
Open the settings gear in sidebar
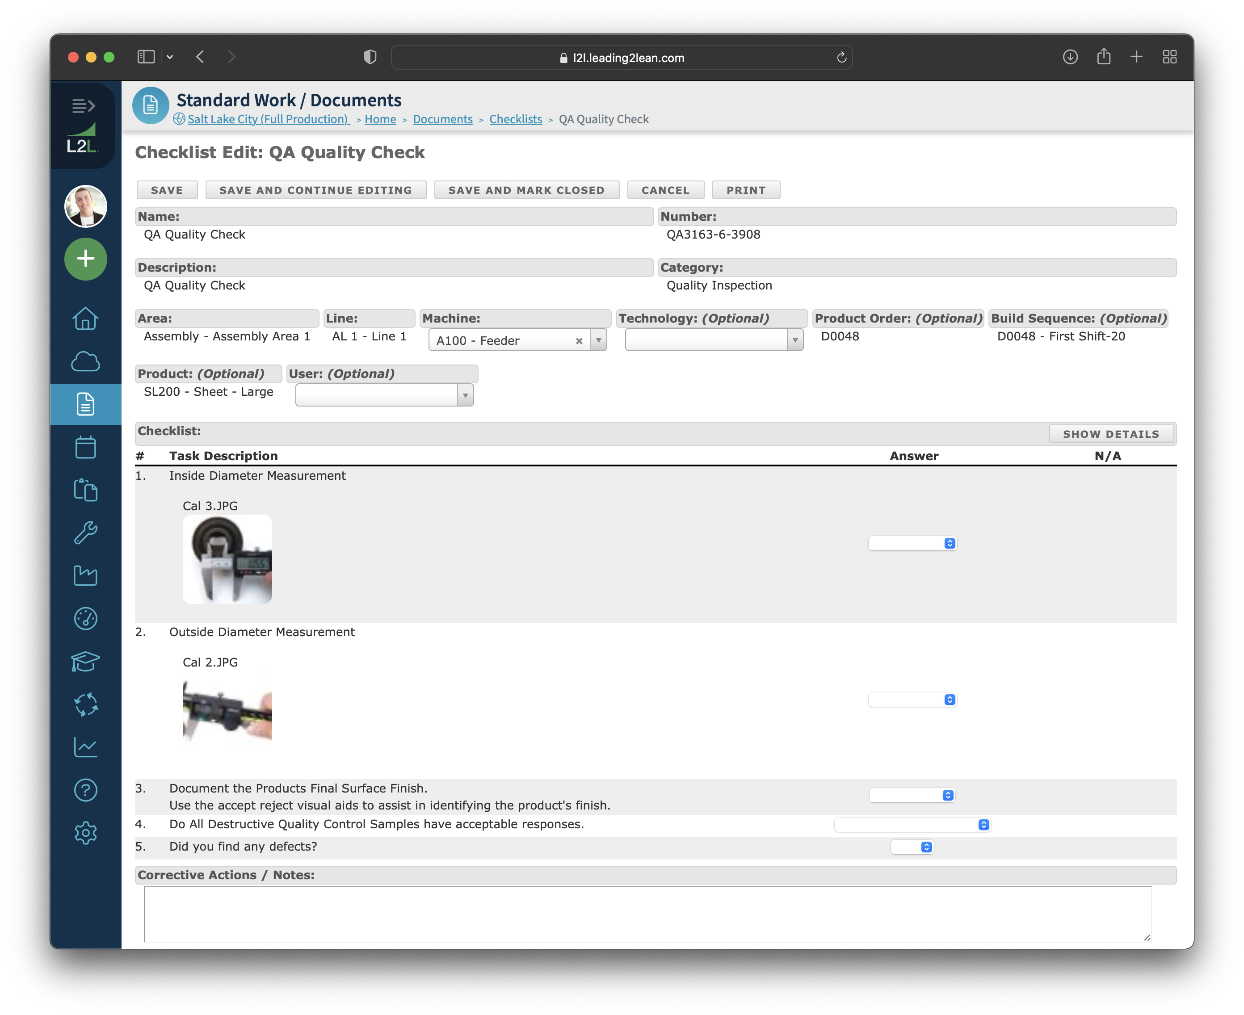85,833
